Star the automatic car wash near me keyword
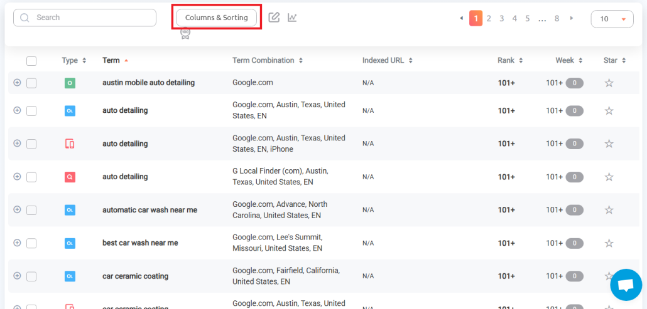Image resolution: width=647 pixels, height=309 pixels. 609,210
